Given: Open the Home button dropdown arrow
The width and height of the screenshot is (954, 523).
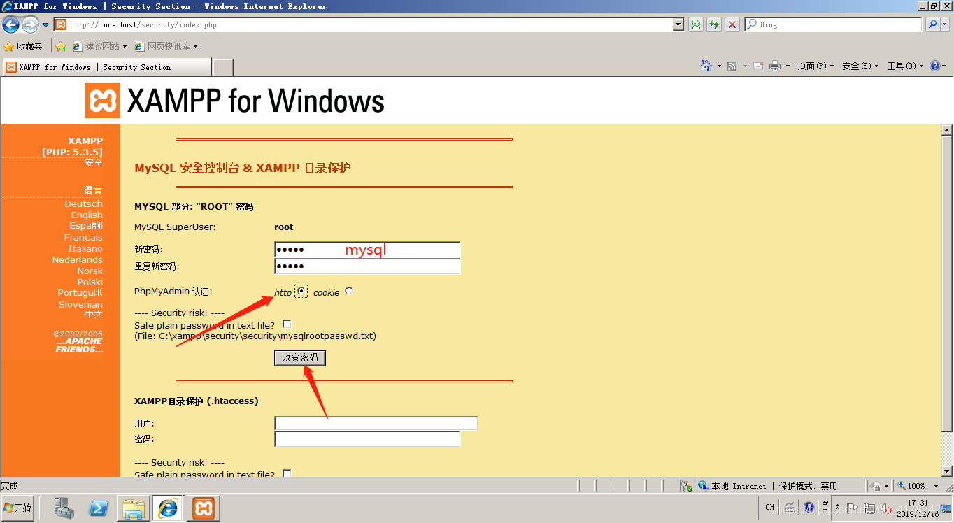Looking at the screenshot, I should coord(719,66).
